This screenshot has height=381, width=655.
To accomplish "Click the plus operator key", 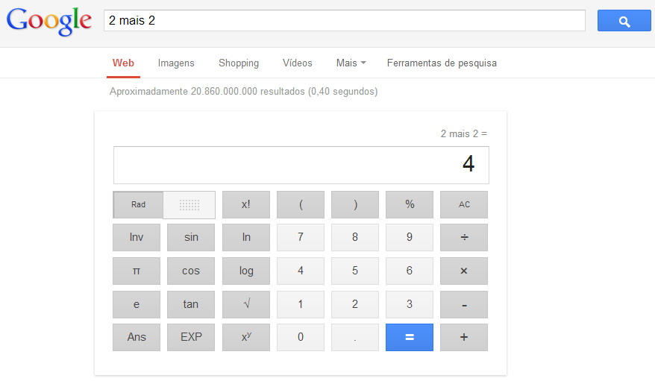I will [x=464, y=337].
